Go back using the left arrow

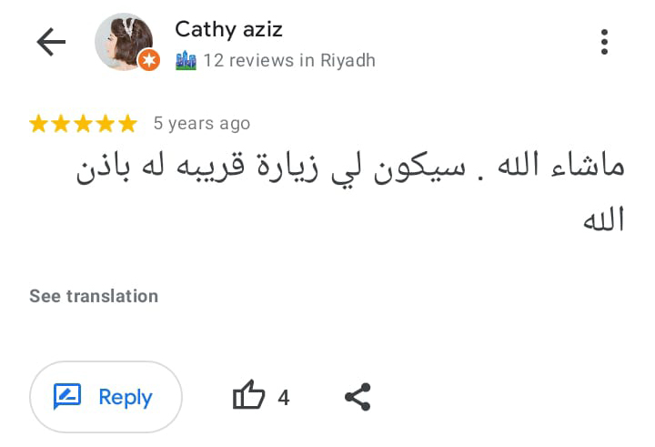click(51, 42)
